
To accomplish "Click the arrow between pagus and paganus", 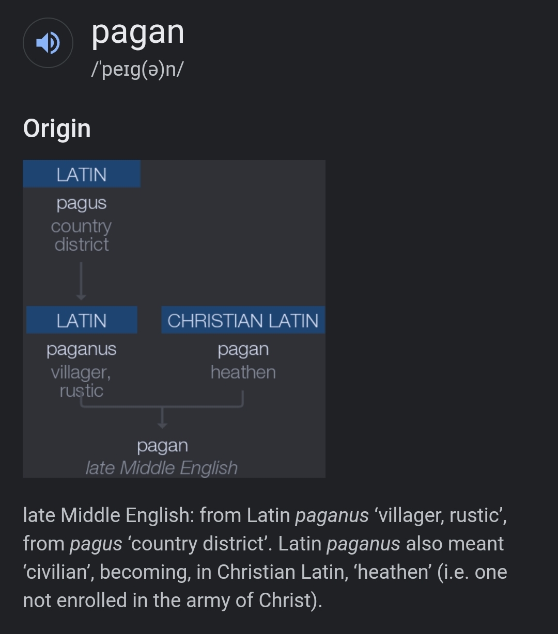I will (x=81, y=281).
